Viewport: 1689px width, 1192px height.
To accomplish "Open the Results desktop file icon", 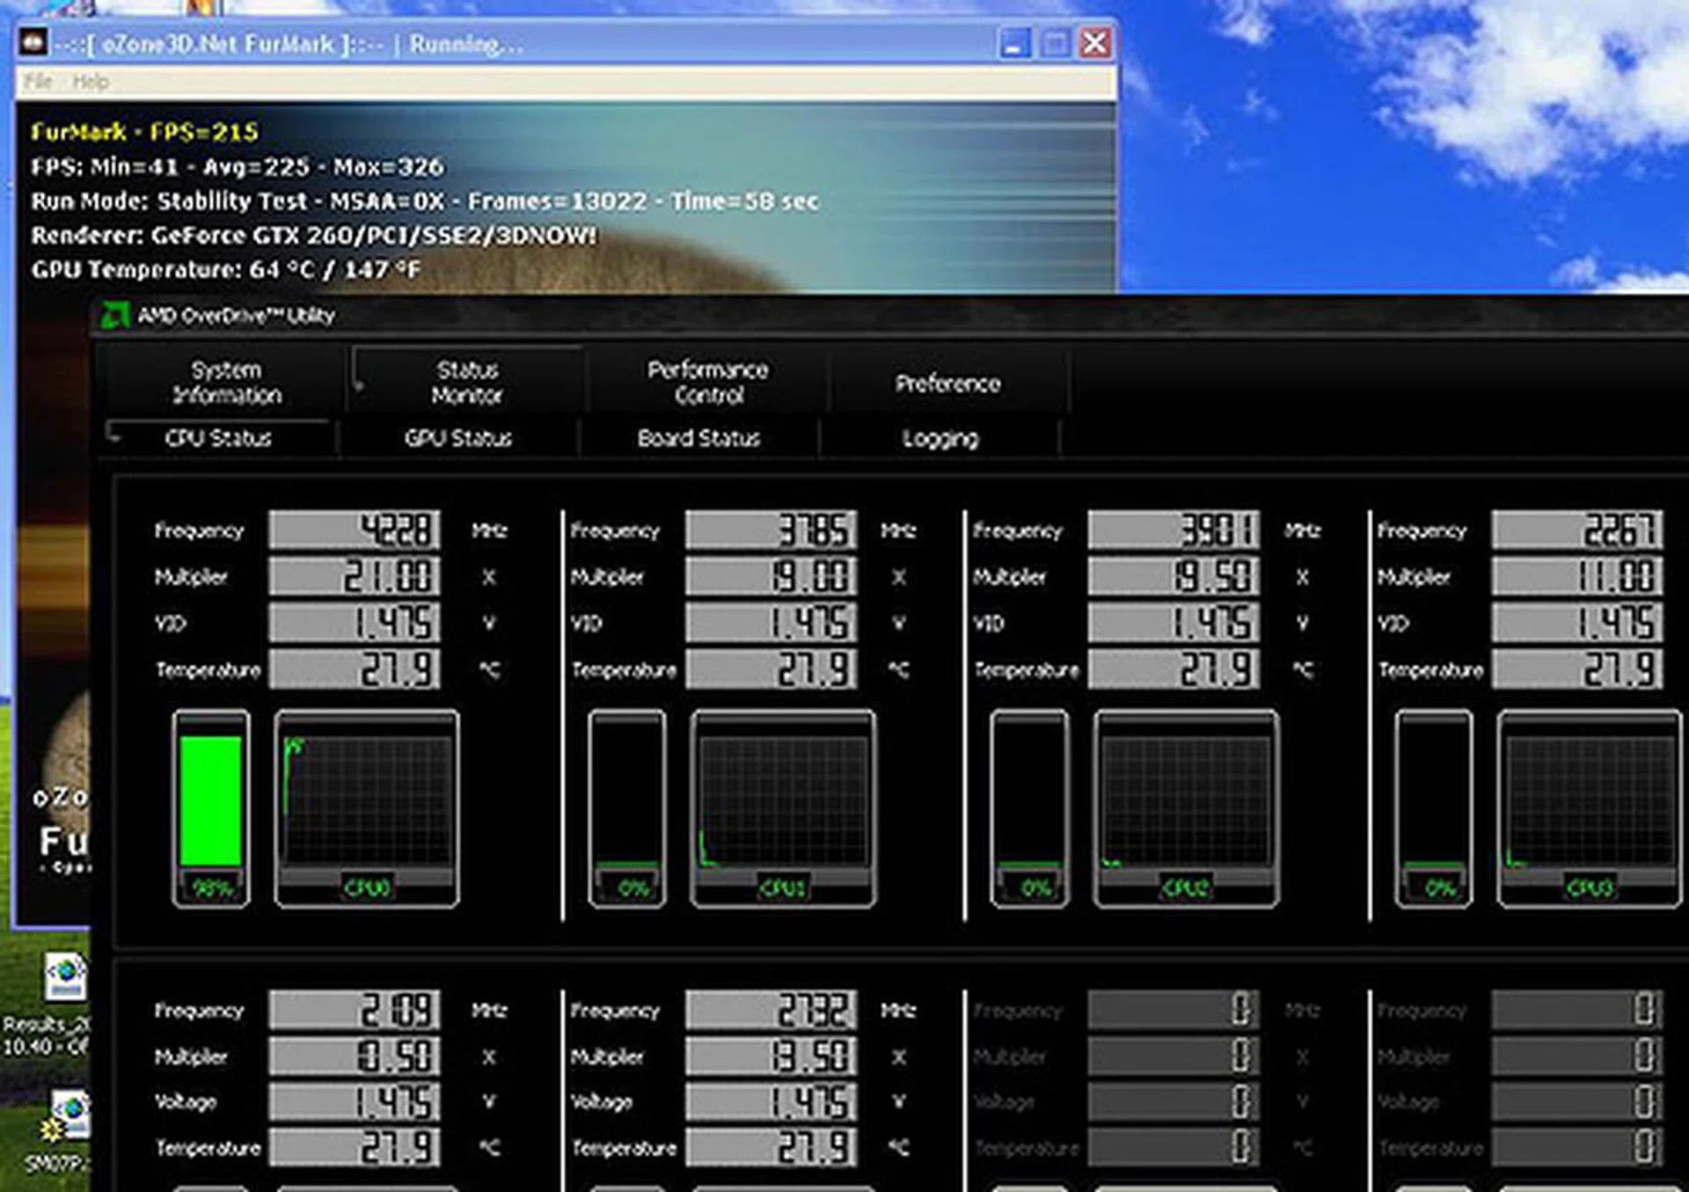I will click(x=67, y=977).
